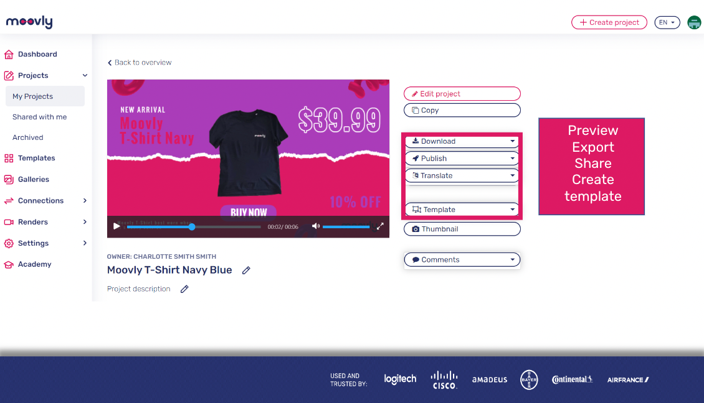This screenshot has width=704, height=403.
Task: Click the Galleries image icon
Action: pyautogui.click(x=9, y=179)
